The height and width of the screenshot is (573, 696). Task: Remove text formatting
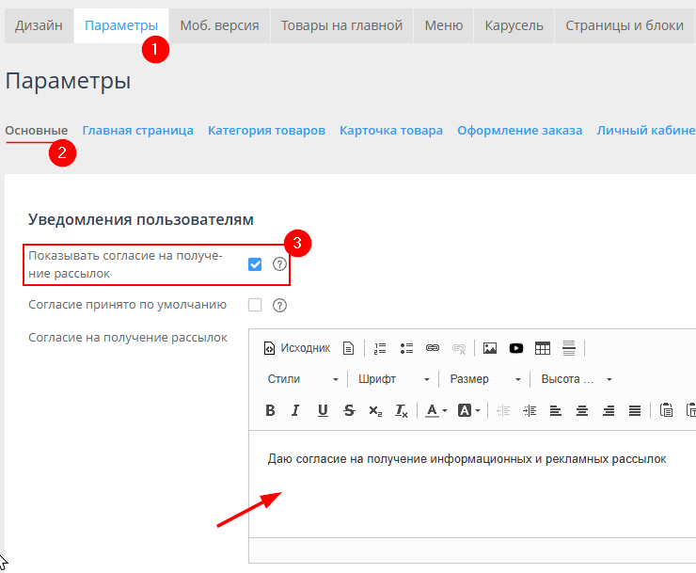tap(402, 410)
